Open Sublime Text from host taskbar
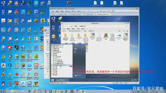 72,91
